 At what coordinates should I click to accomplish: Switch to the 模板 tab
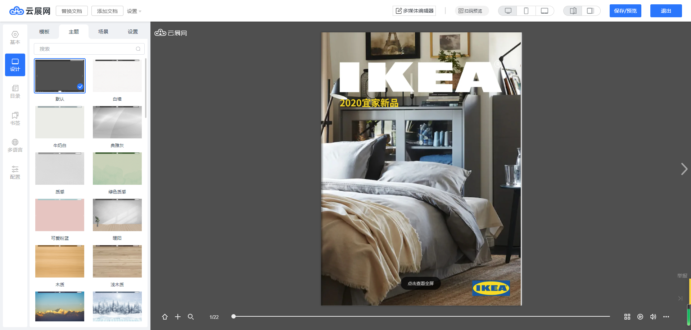pos(44,32)
